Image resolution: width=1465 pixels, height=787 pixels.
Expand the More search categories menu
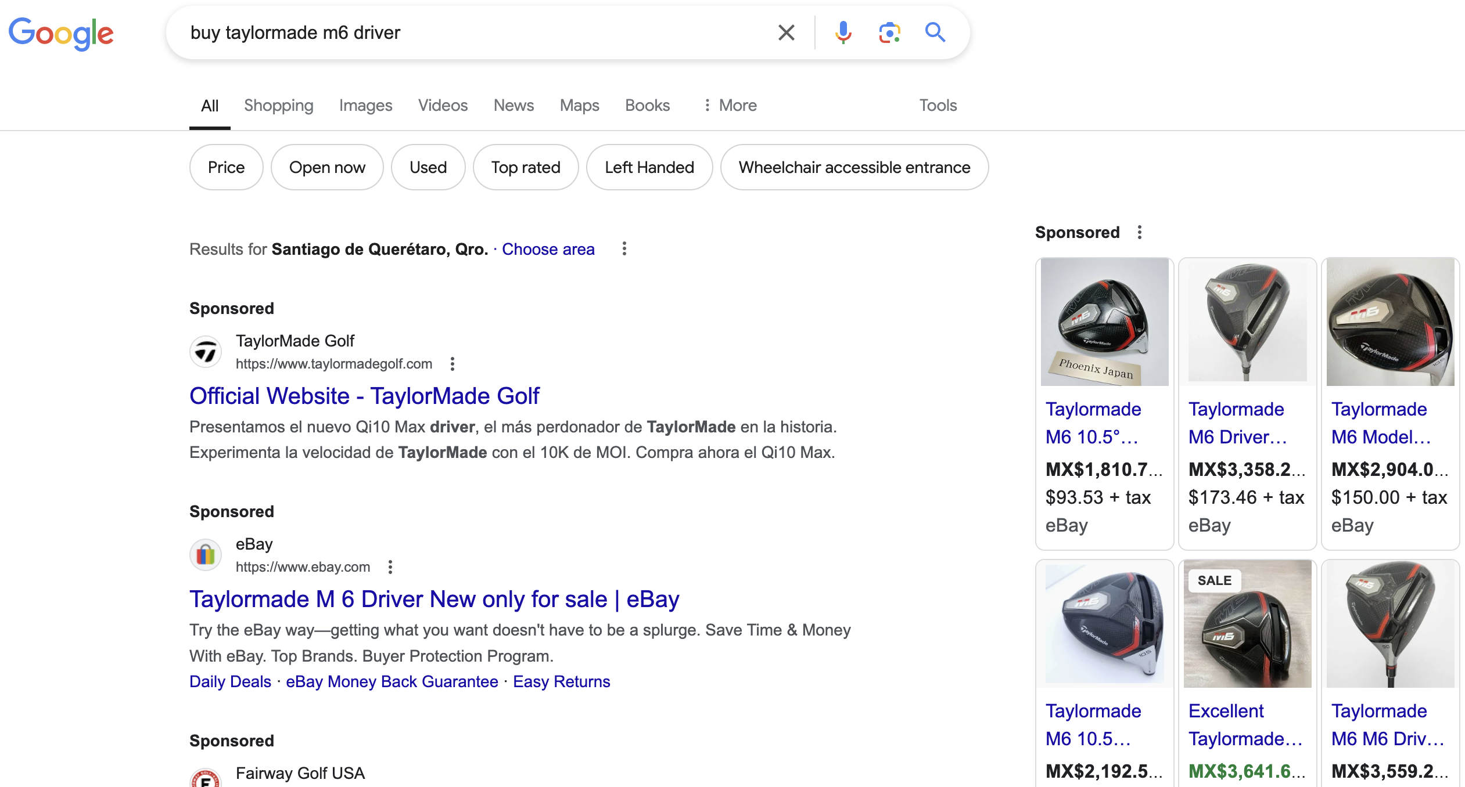(730, 105)
